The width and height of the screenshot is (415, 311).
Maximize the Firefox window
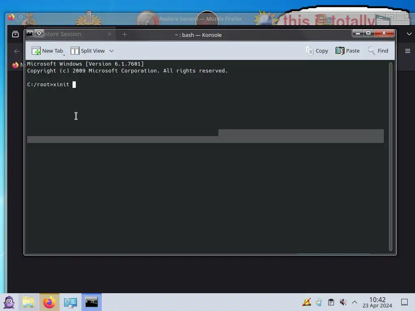391,17
